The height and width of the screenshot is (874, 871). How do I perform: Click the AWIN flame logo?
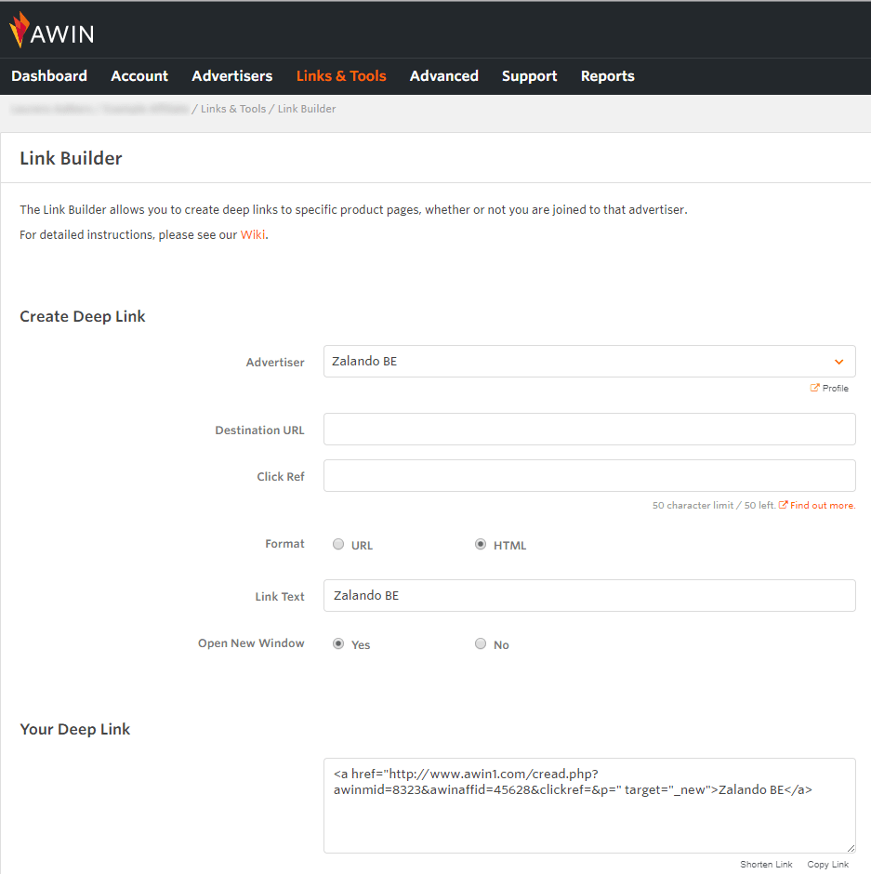click(20, 30)
